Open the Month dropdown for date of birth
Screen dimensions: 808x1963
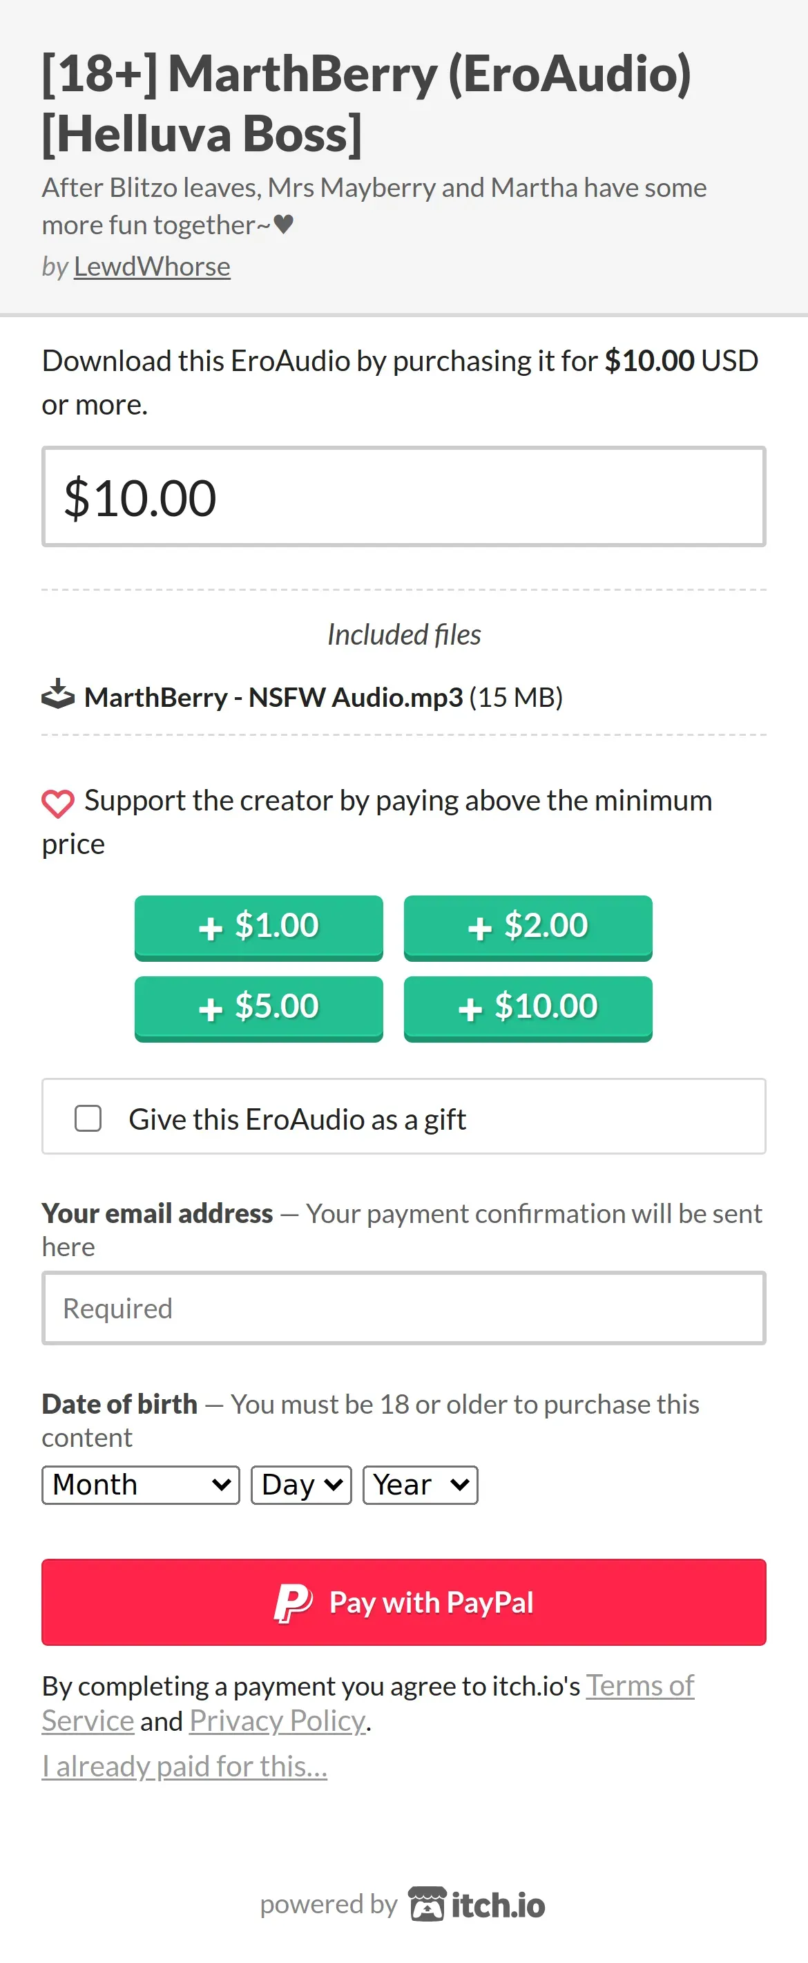pos(141,1484)
